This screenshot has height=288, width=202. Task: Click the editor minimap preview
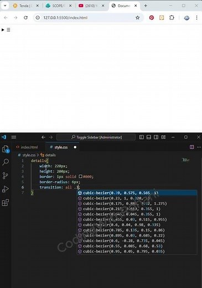pos(186,160)
